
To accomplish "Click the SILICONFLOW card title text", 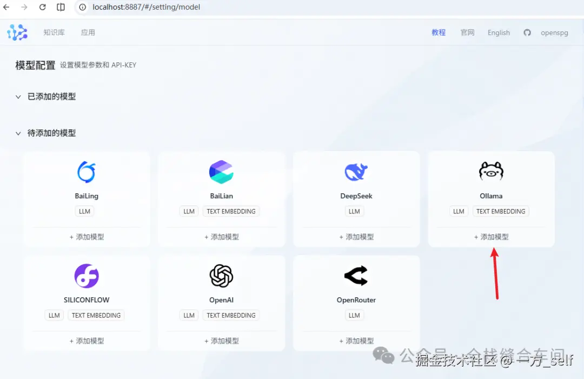I will 87,300.
